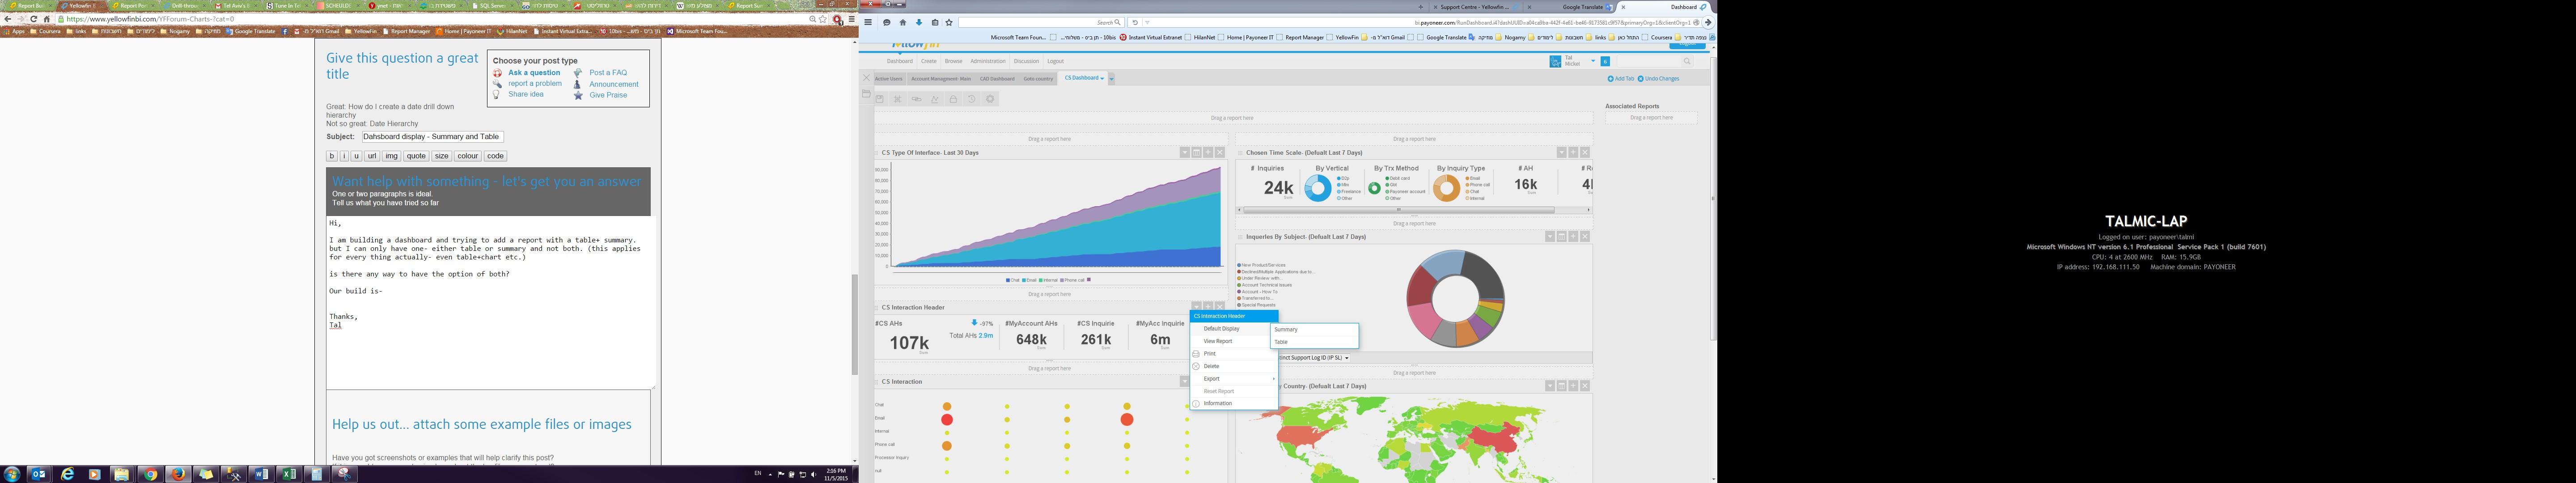Click the Post a FAQ link
The width and height of the screenshot is (2576, 483).
pos(608,73)
